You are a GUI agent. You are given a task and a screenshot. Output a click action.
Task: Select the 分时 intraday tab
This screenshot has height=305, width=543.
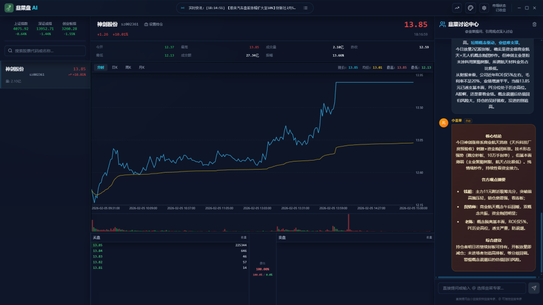[101, 67]
